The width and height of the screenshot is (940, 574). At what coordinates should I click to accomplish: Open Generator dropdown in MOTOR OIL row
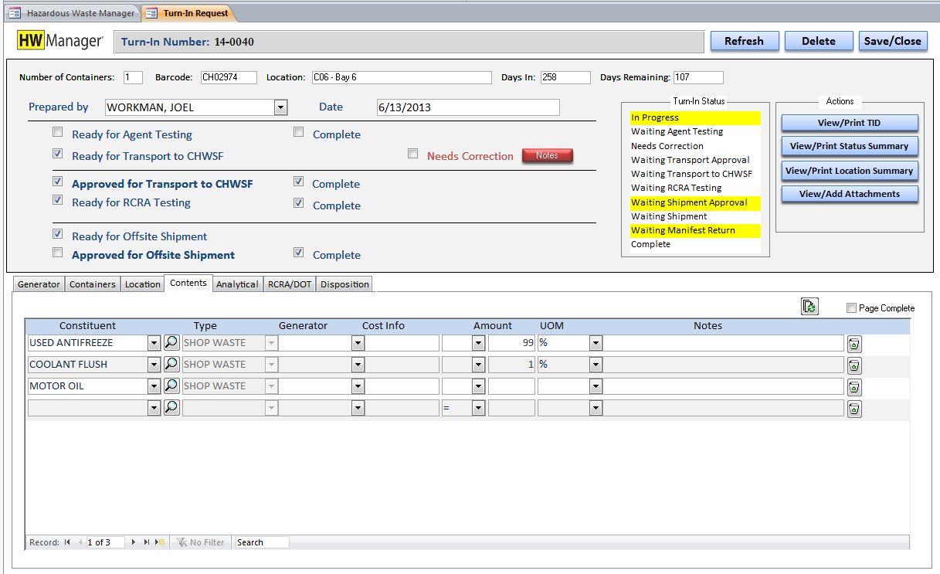click(x=358, y=386)
